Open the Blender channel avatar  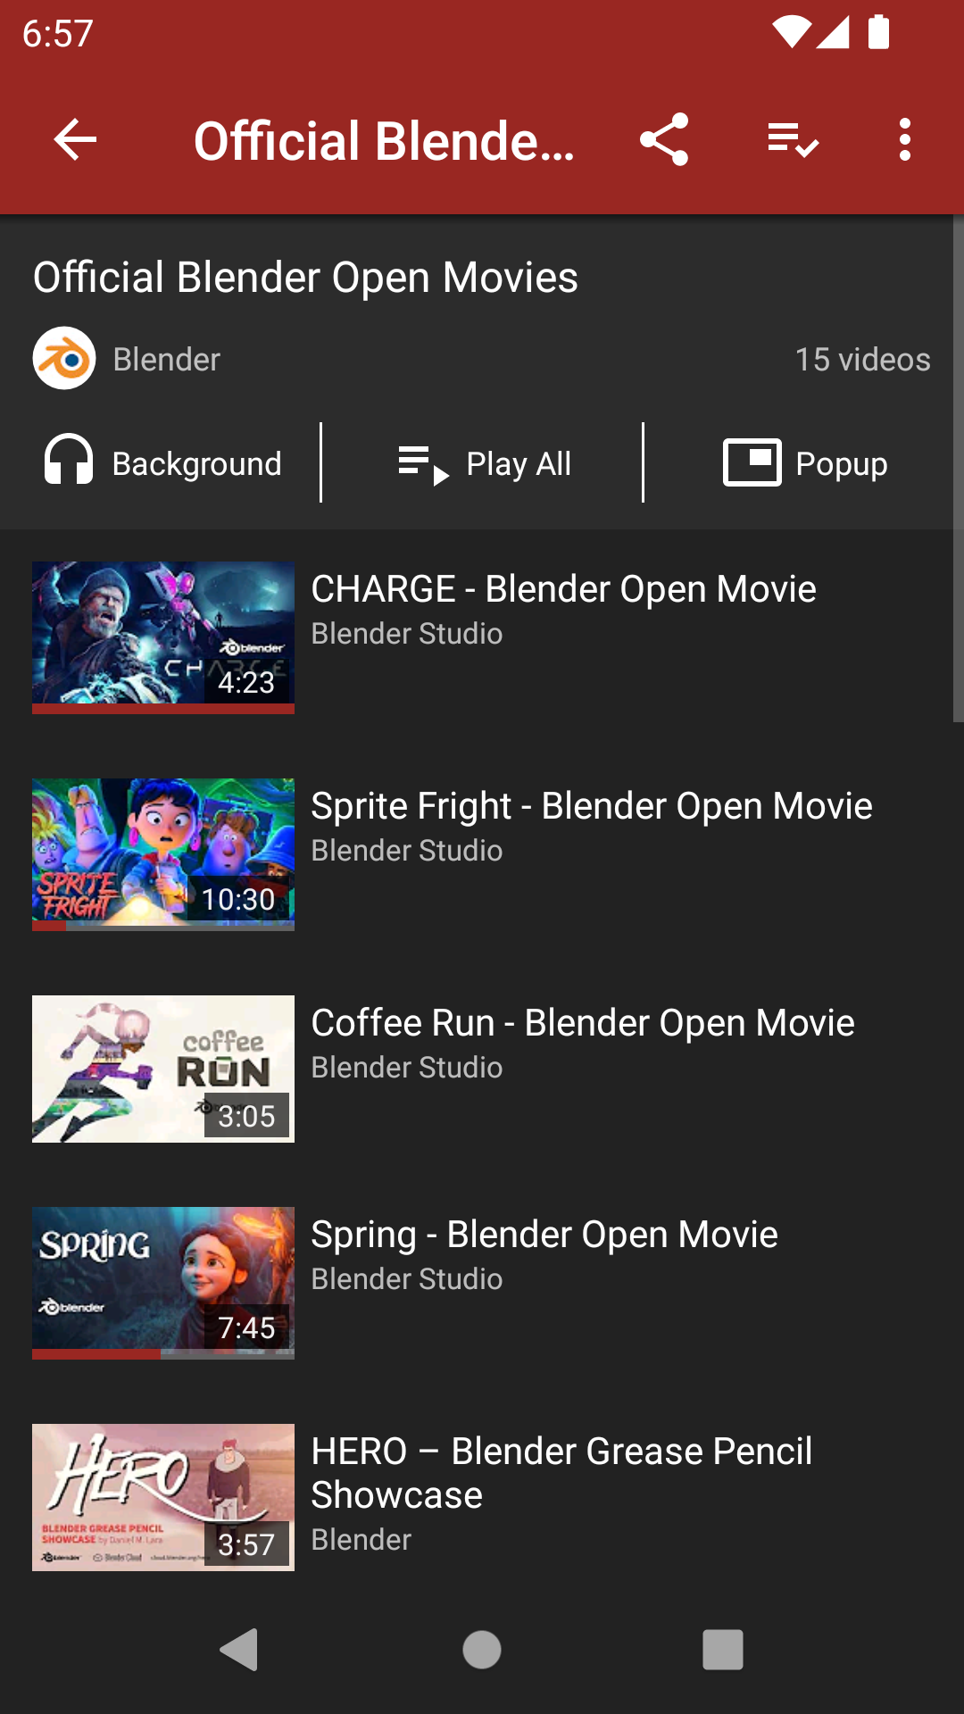(x=64, y=359)
